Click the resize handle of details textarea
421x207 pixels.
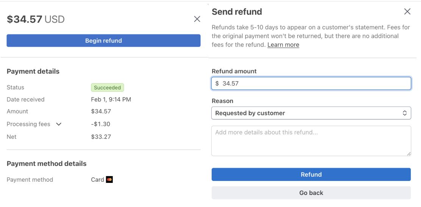(x=409, y=153)
